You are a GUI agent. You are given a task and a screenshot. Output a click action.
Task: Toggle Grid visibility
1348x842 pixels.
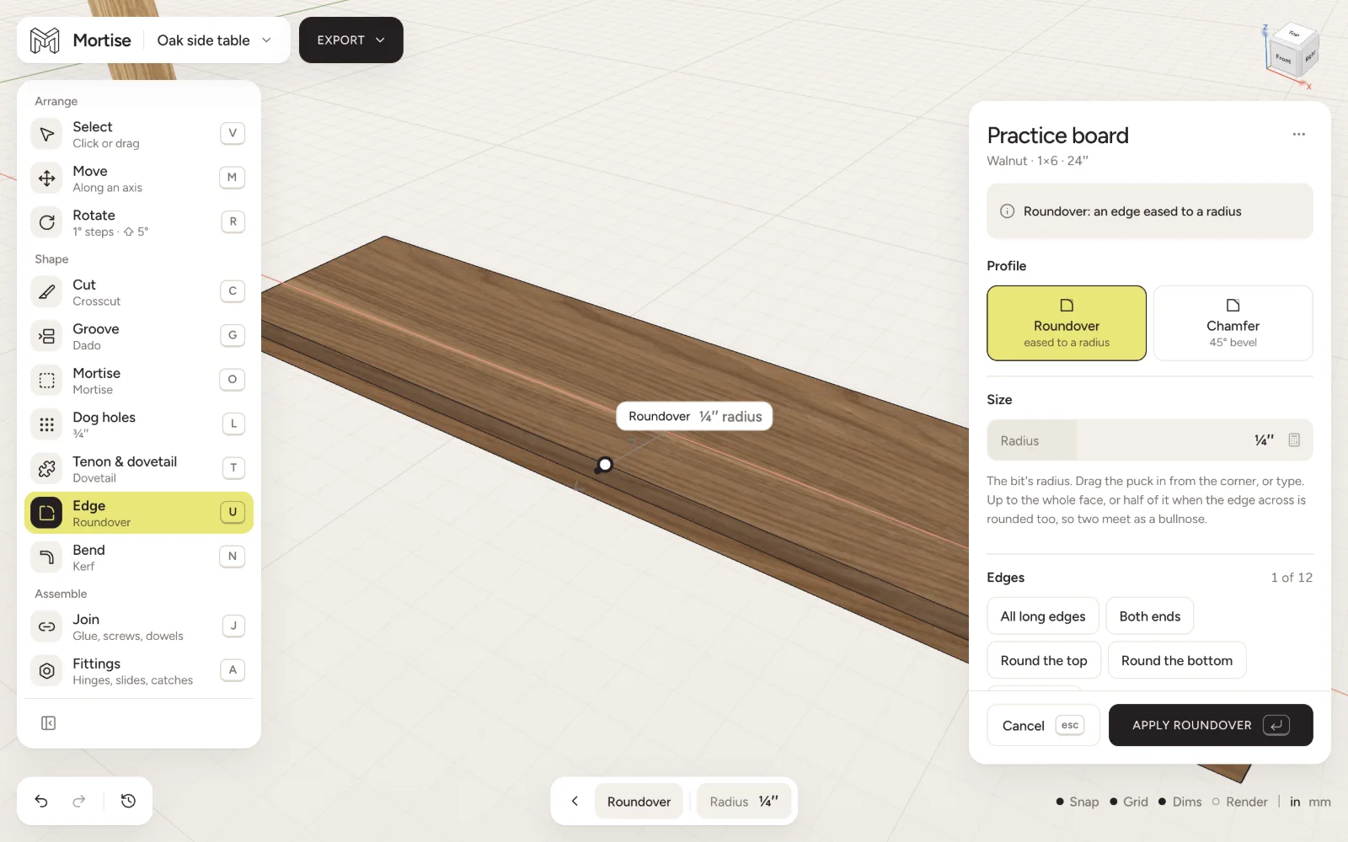coord(1129,802)
